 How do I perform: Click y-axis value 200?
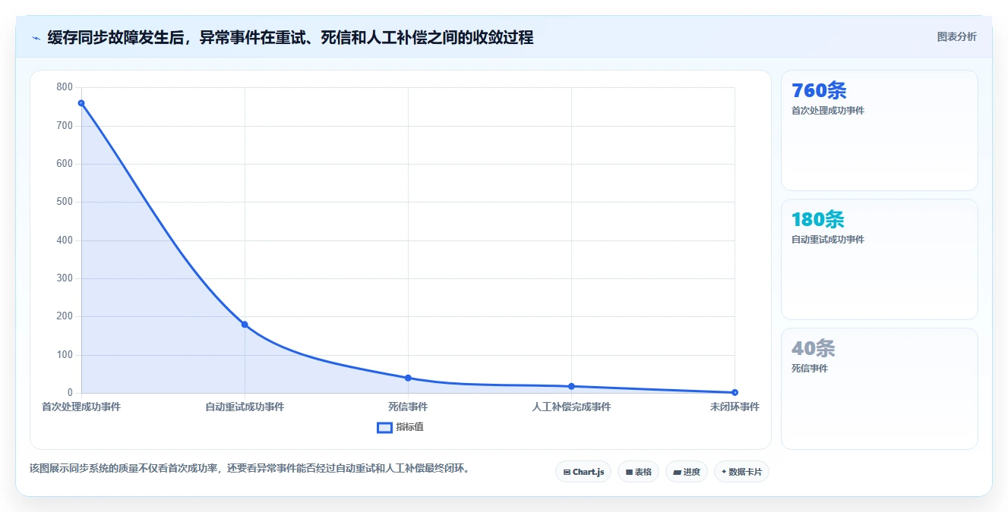tap(65, 316)
